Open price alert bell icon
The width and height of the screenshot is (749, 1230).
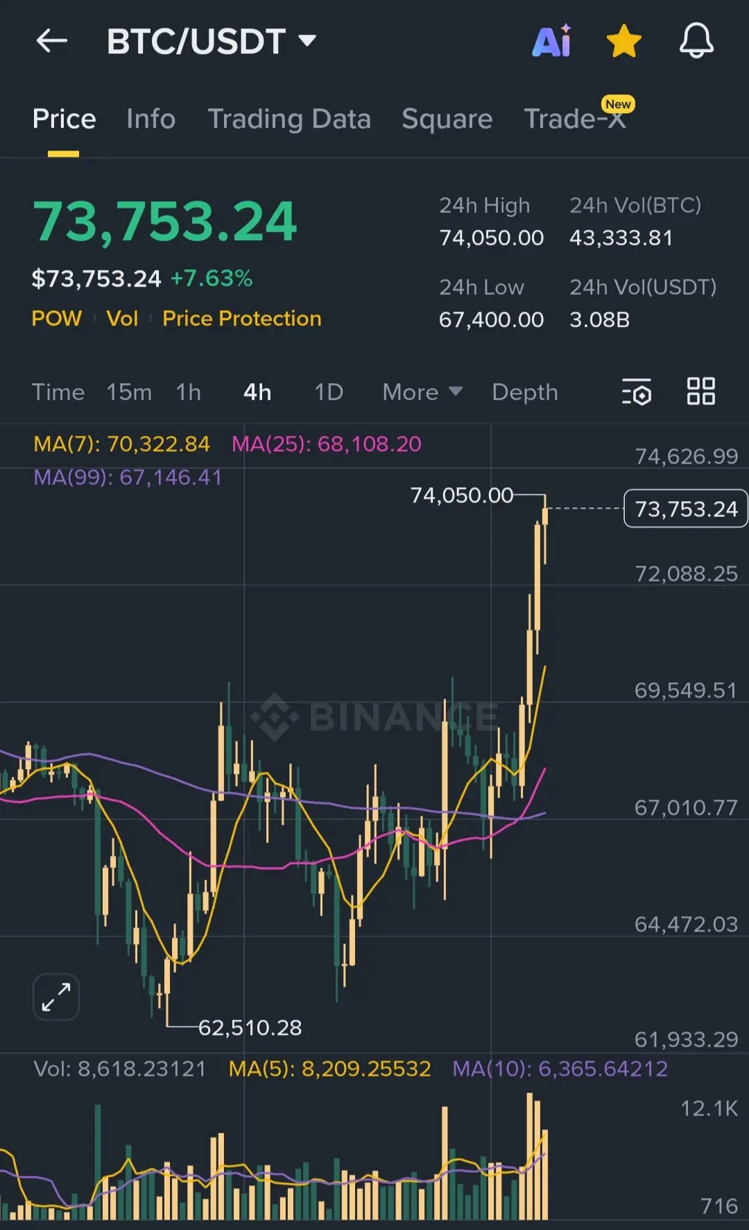(696, 41)
